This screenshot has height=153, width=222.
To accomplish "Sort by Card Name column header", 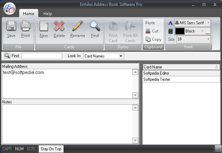I will (181, 67).
